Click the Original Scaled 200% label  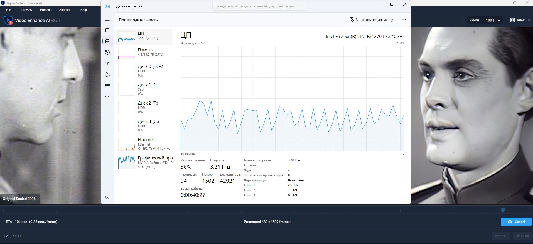click(x=19, y=199)
